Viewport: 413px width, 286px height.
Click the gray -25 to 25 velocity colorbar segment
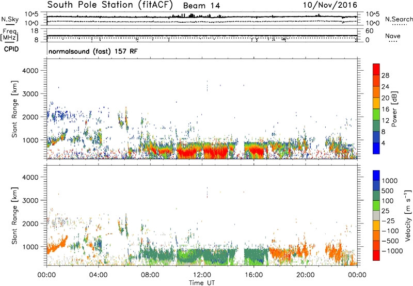click(x=376, y=216)
